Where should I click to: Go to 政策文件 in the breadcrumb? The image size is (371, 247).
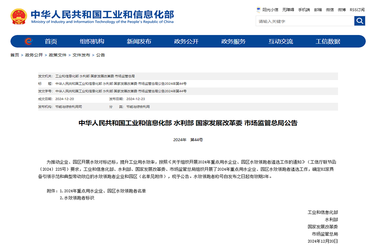pos(57,55)
